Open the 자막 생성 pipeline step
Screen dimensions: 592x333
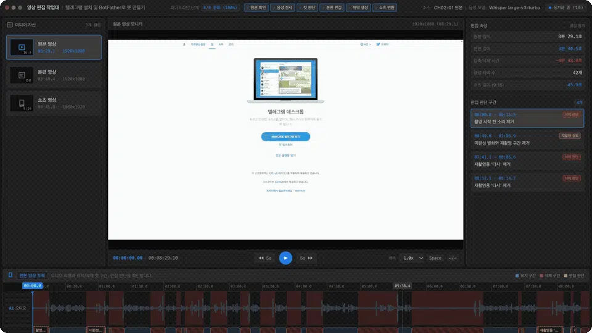tap(358, 7)
